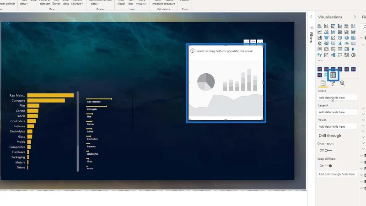Viewport: 366px width, 206px height.
Task: Choose the funnel chart visualization
Action: click(326, 38)
